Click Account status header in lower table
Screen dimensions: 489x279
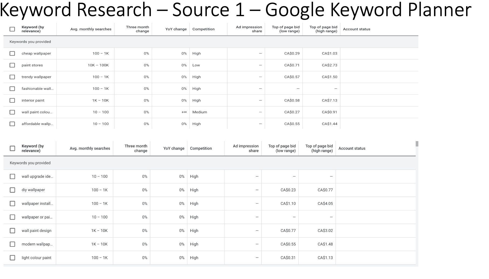352,148
